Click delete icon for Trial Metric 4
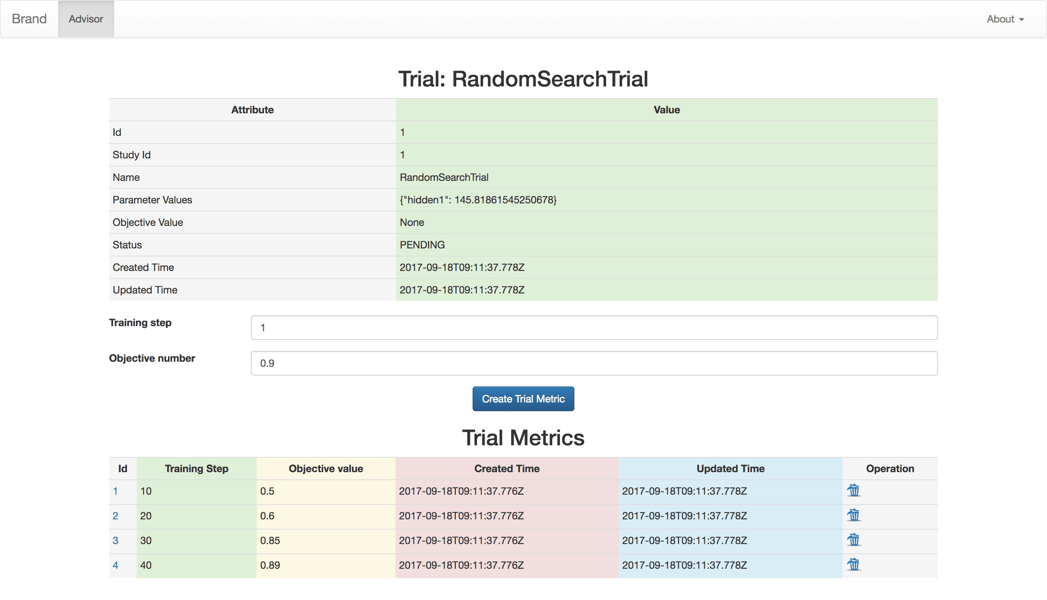 (854, 564)
